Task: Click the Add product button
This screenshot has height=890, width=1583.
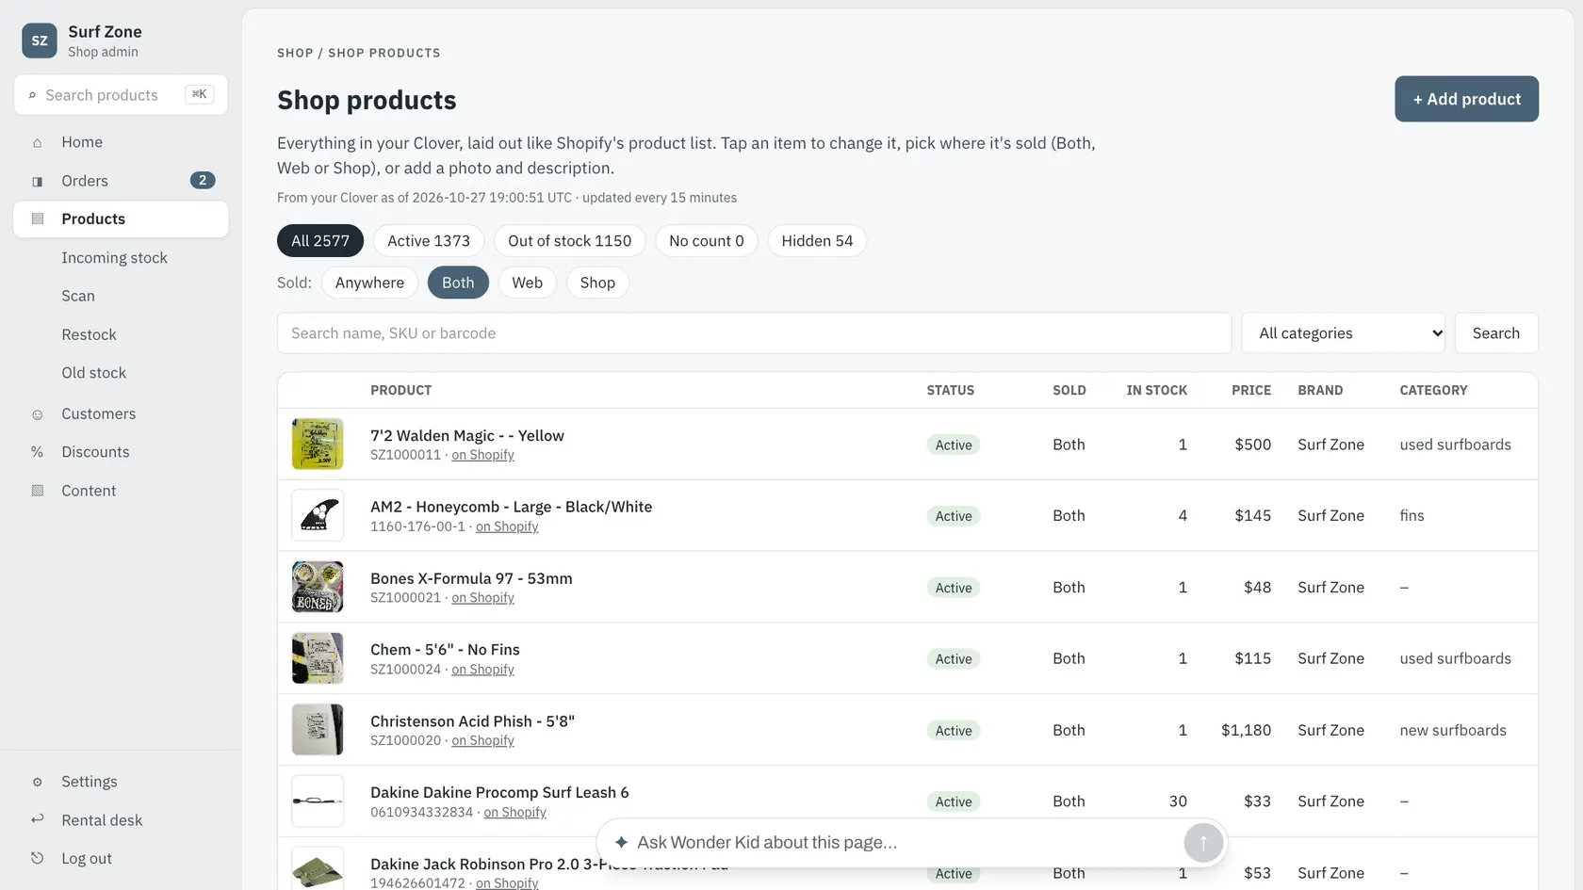Action: coord(1466,99)
